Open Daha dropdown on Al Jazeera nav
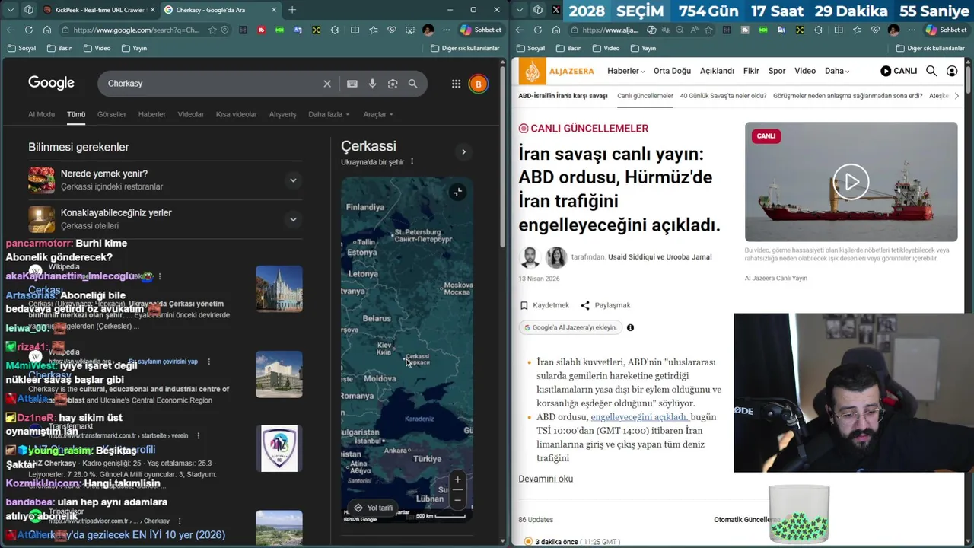Screen dimensions: 974x548 837,71
